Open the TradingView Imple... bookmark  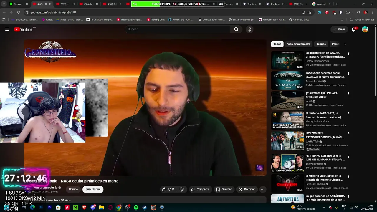tap(129, 20)
